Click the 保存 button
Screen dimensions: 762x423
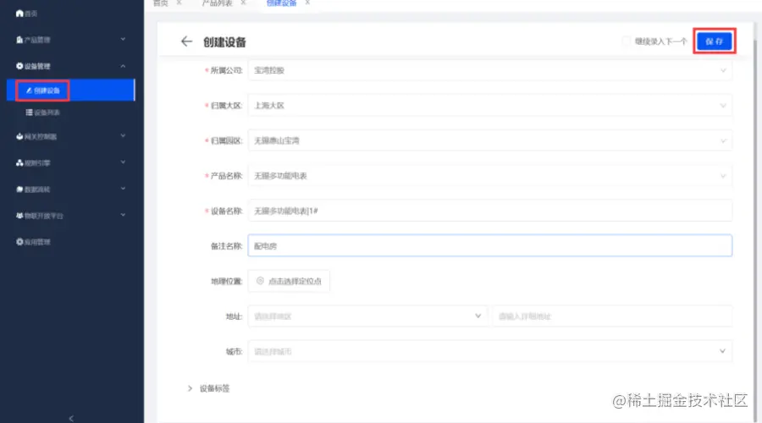[714, 41]
